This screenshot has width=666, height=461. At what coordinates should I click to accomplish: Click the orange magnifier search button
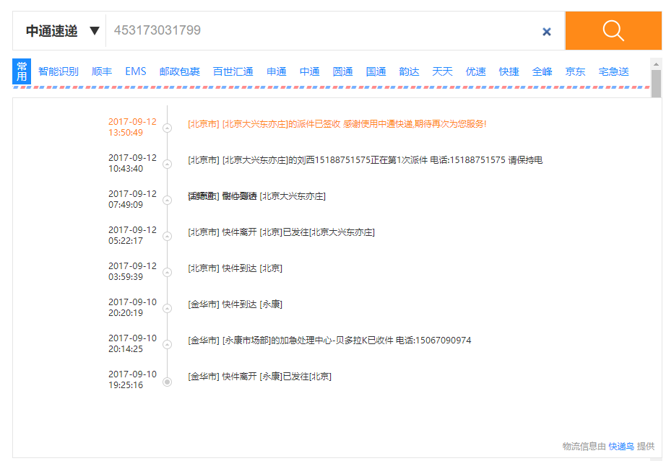tap(613, 30)
